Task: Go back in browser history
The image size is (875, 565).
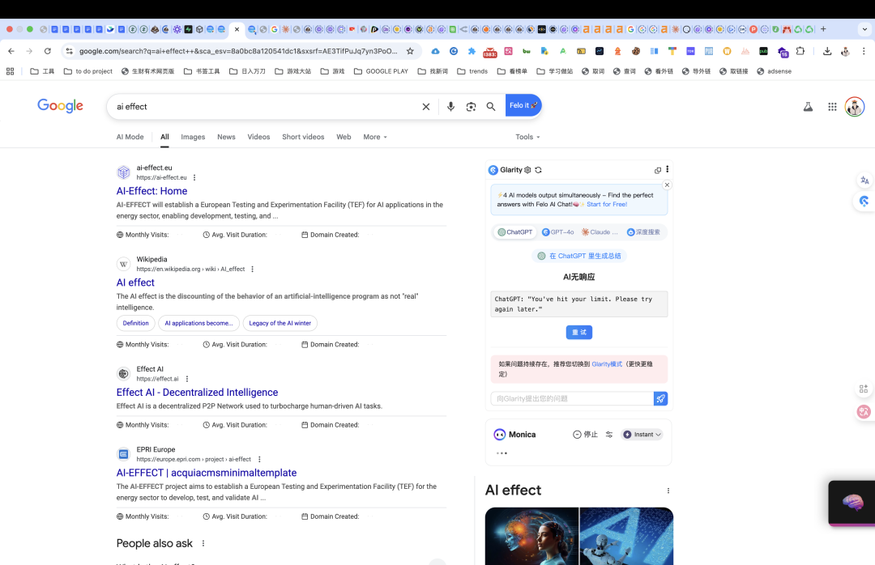Action: (x=11, y=51)
